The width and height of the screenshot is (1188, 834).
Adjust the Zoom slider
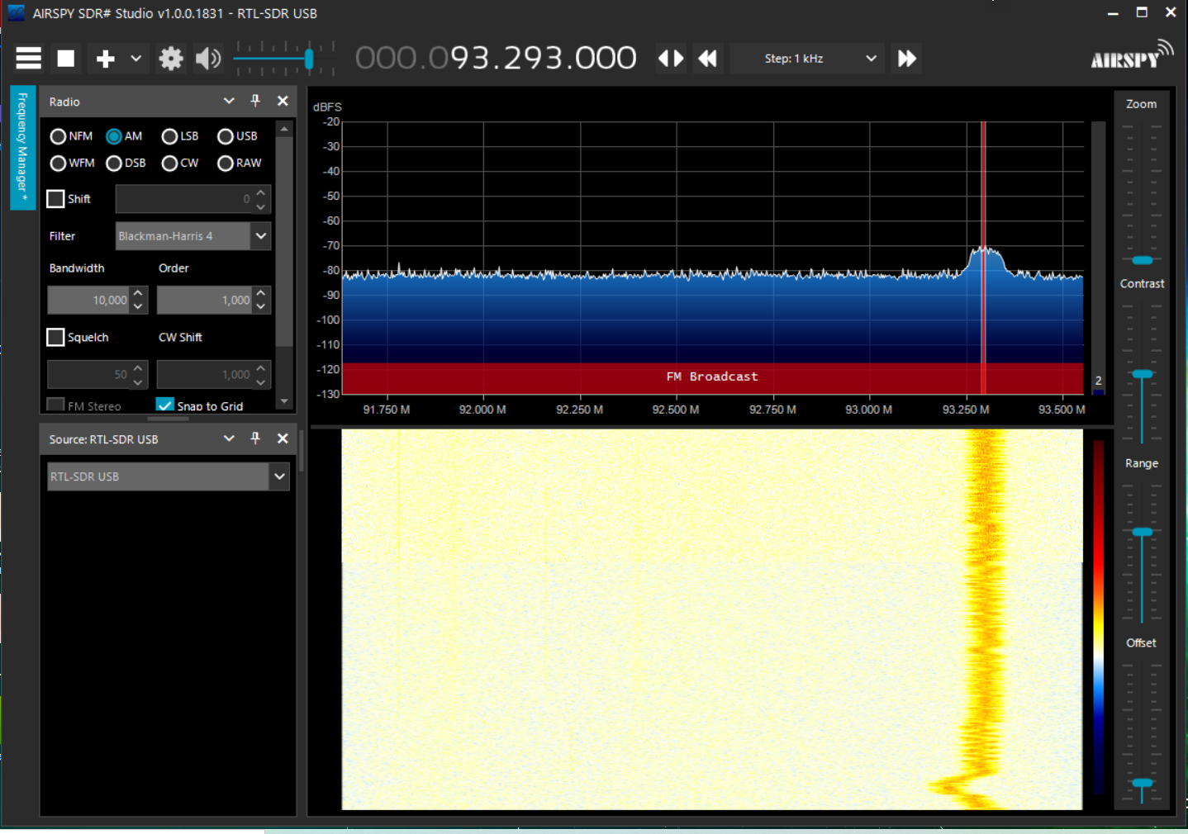point(1143,260)
